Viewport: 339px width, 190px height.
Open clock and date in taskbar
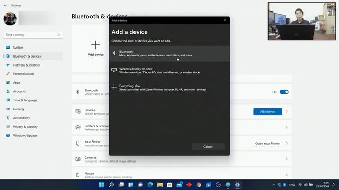[323, 185]
